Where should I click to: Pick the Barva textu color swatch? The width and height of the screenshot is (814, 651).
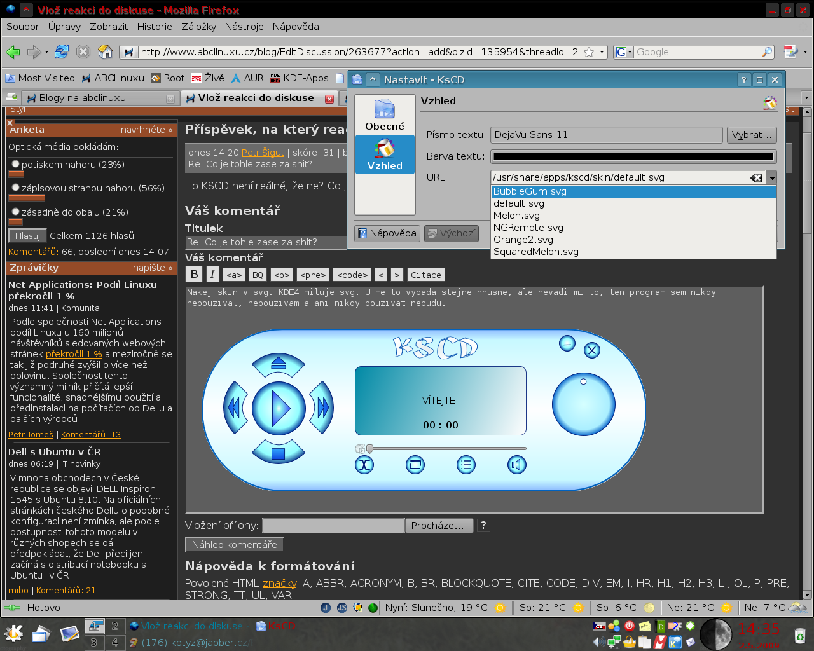(x=633, y=156)
